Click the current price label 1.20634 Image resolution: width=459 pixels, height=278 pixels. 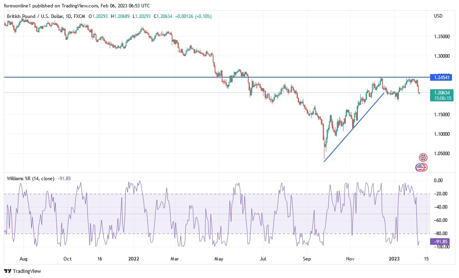pos(443,93)
